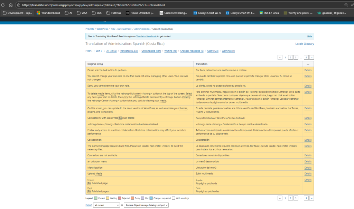Reload the page with the refresh icon

[3, 5]
